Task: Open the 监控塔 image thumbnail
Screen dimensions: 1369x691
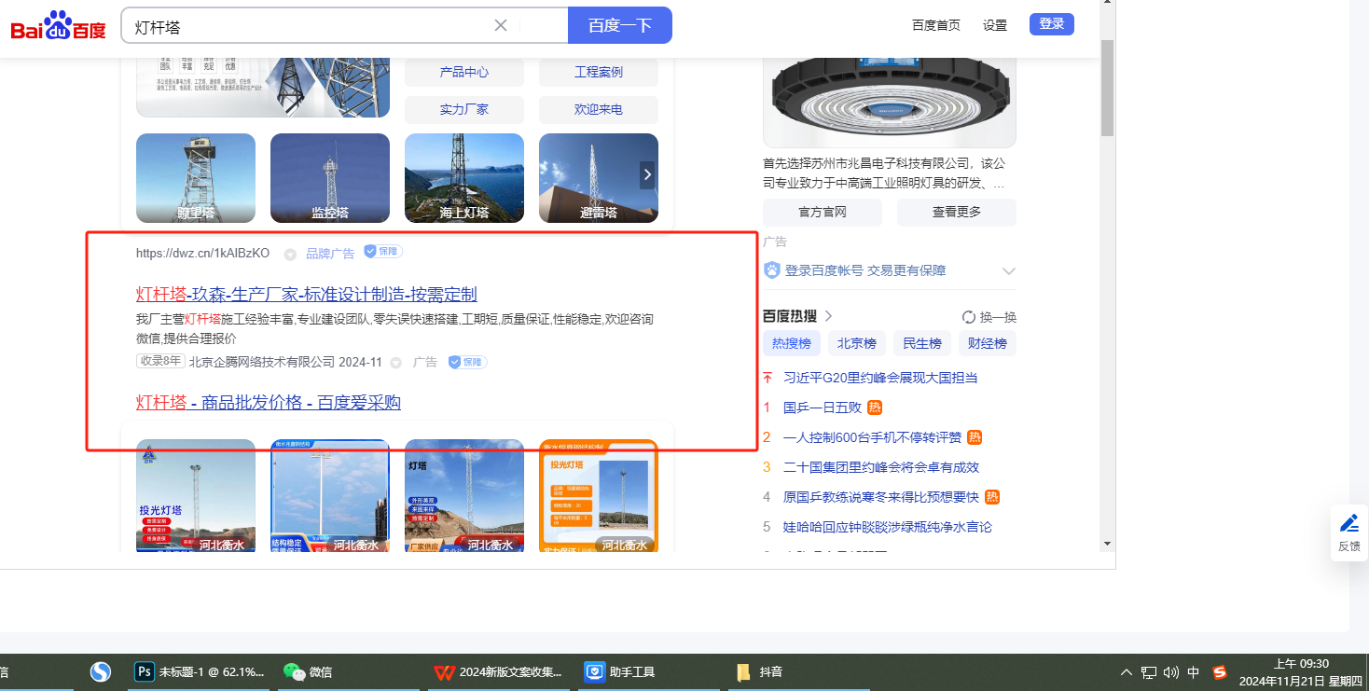Action: pyautogui.click(x=330, y=178)
